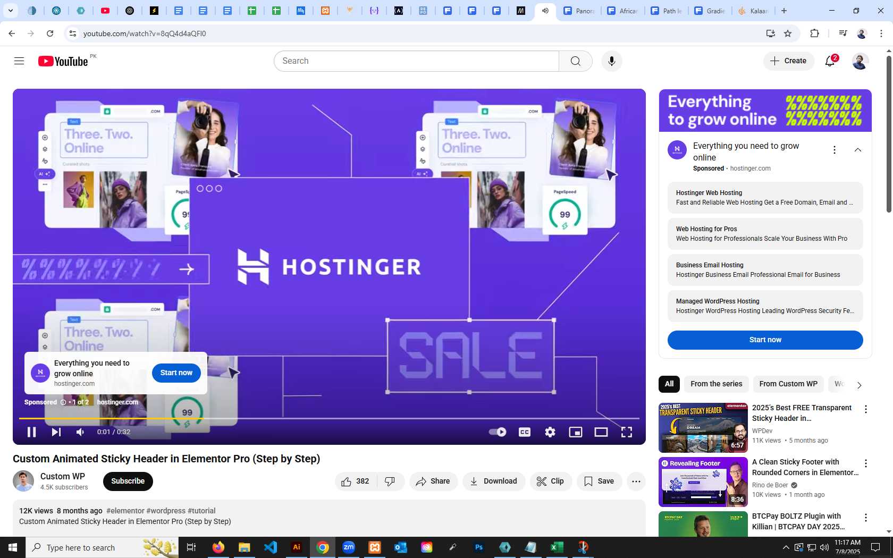The width and height of the screenshot is (893, 558).
Task: Skip to next video
Action: 56,432
